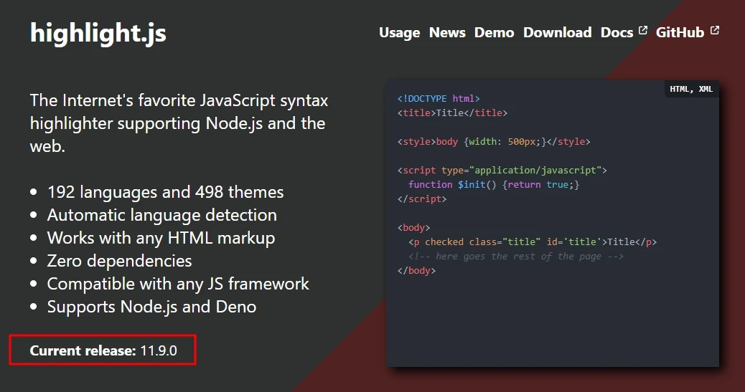Screen dimensions: 745x392
Task: Go to the News section
Action: tap(447, 33)
